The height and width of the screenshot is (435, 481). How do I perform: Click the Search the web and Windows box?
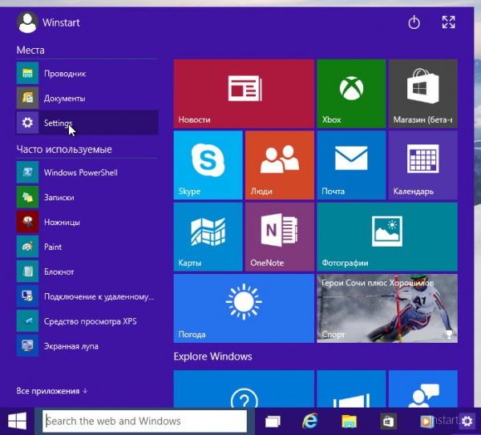[144, 421]
